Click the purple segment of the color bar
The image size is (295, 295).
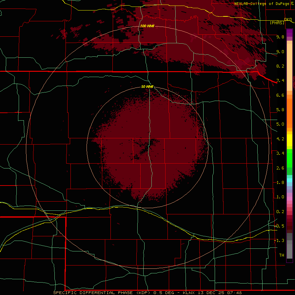point(289,33)
